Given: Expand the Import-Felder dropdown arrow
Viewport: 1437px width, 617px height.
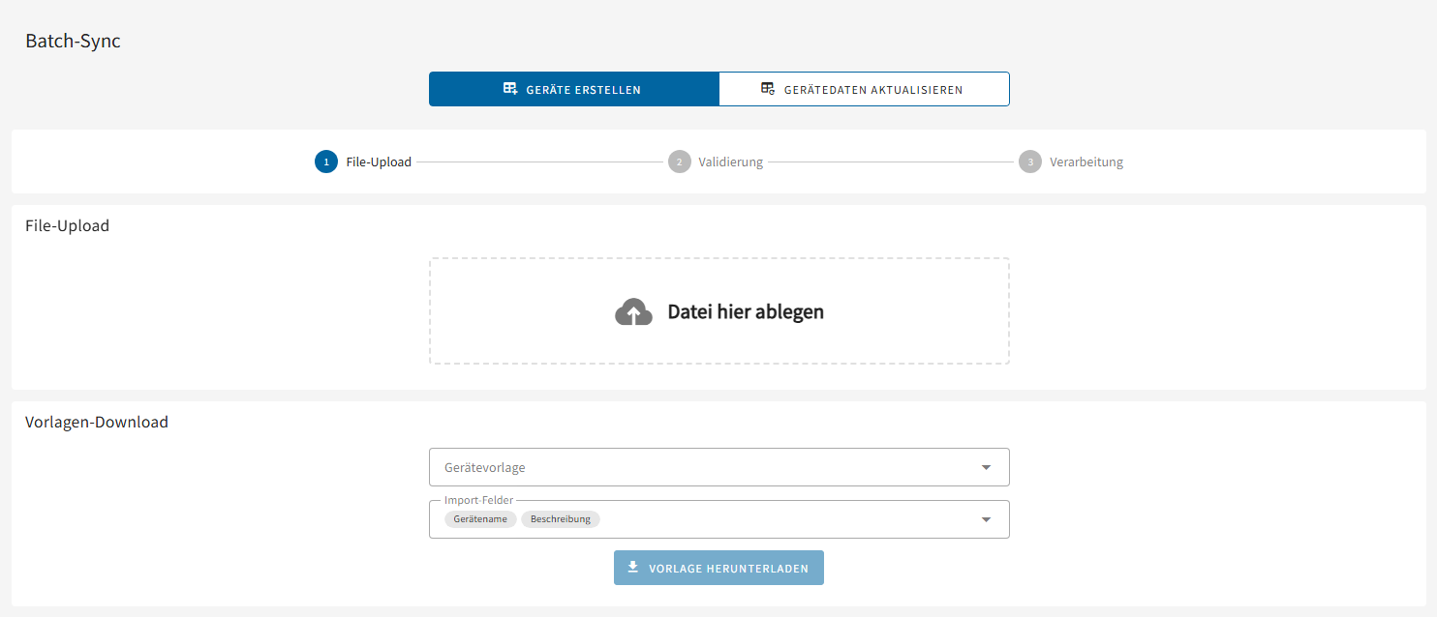Looking at the screenshot, I should pos(986,519).
